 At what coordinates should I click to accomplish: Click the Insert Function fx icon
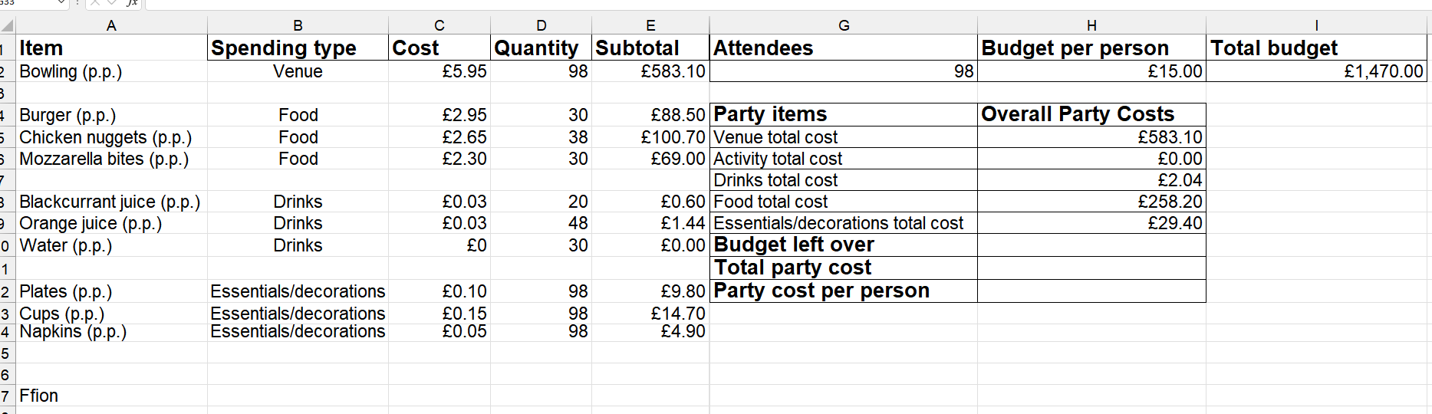(132, 3)
